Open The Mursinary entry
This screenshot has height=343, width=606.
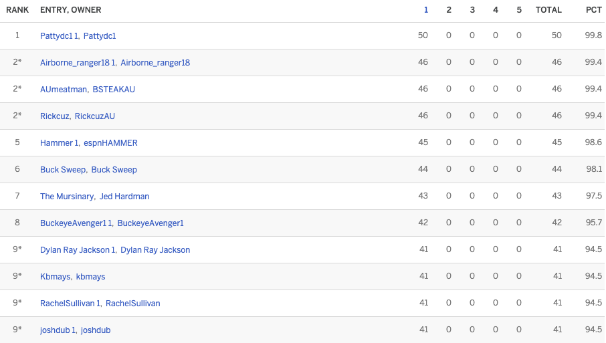tap(66, 197)
